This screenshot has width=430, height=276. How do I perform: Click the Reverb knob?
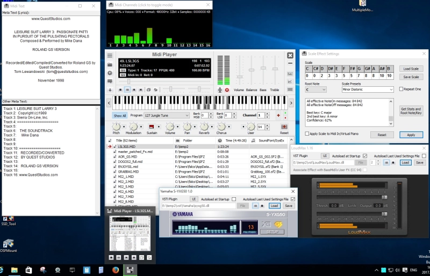(x=204, y=126)
